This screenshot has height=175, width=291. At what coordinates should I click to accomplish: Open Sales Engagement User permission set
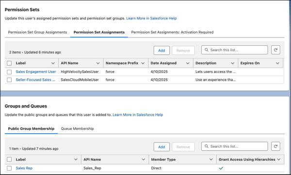tap(35, 71)
